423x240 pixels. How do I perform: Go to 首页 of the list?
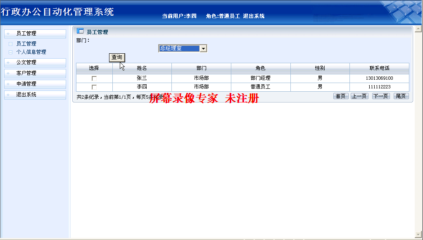click(x=341, y=96)
